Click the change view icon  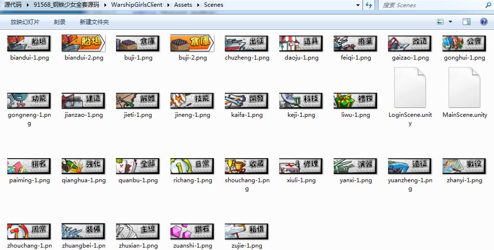[440, 22]
